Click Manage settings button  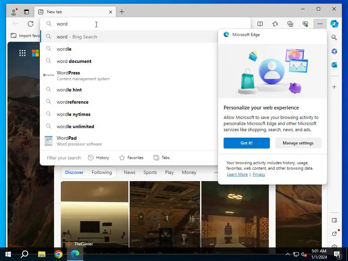[298, 143]
